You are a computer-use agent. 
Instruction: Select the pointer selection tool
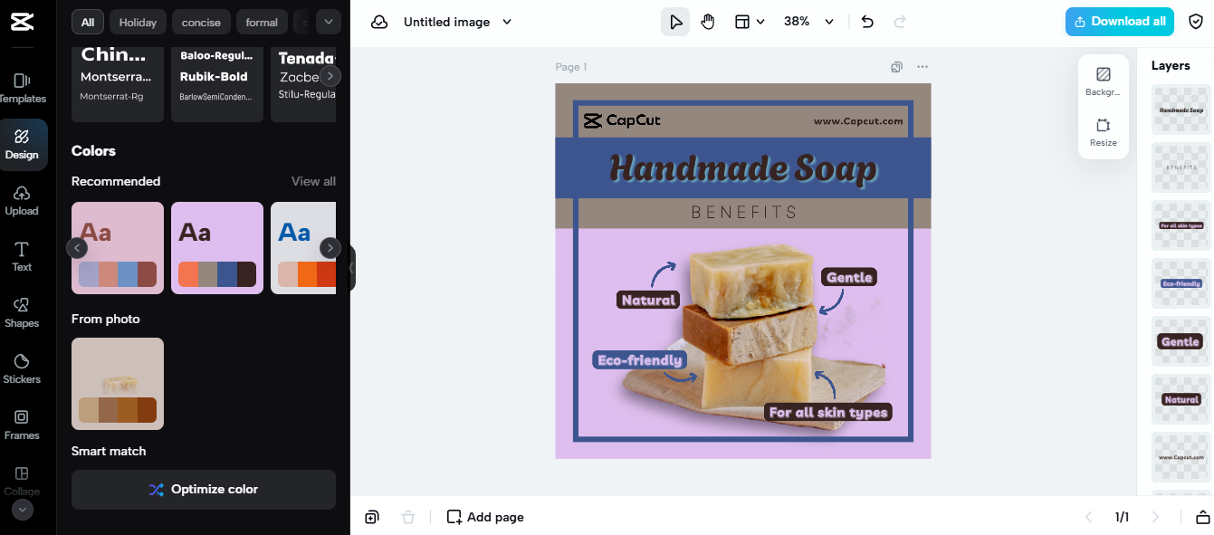[x=675, y=22]
